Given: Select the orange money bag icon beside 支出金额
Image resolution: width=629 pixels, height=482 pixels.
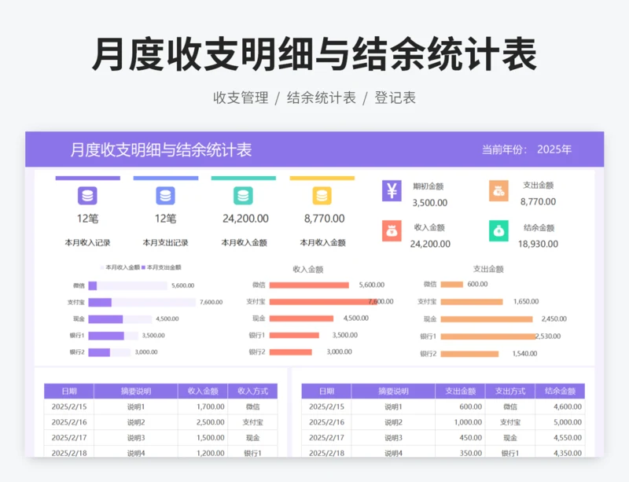Looking at the screenshot, I should point(498,190).
